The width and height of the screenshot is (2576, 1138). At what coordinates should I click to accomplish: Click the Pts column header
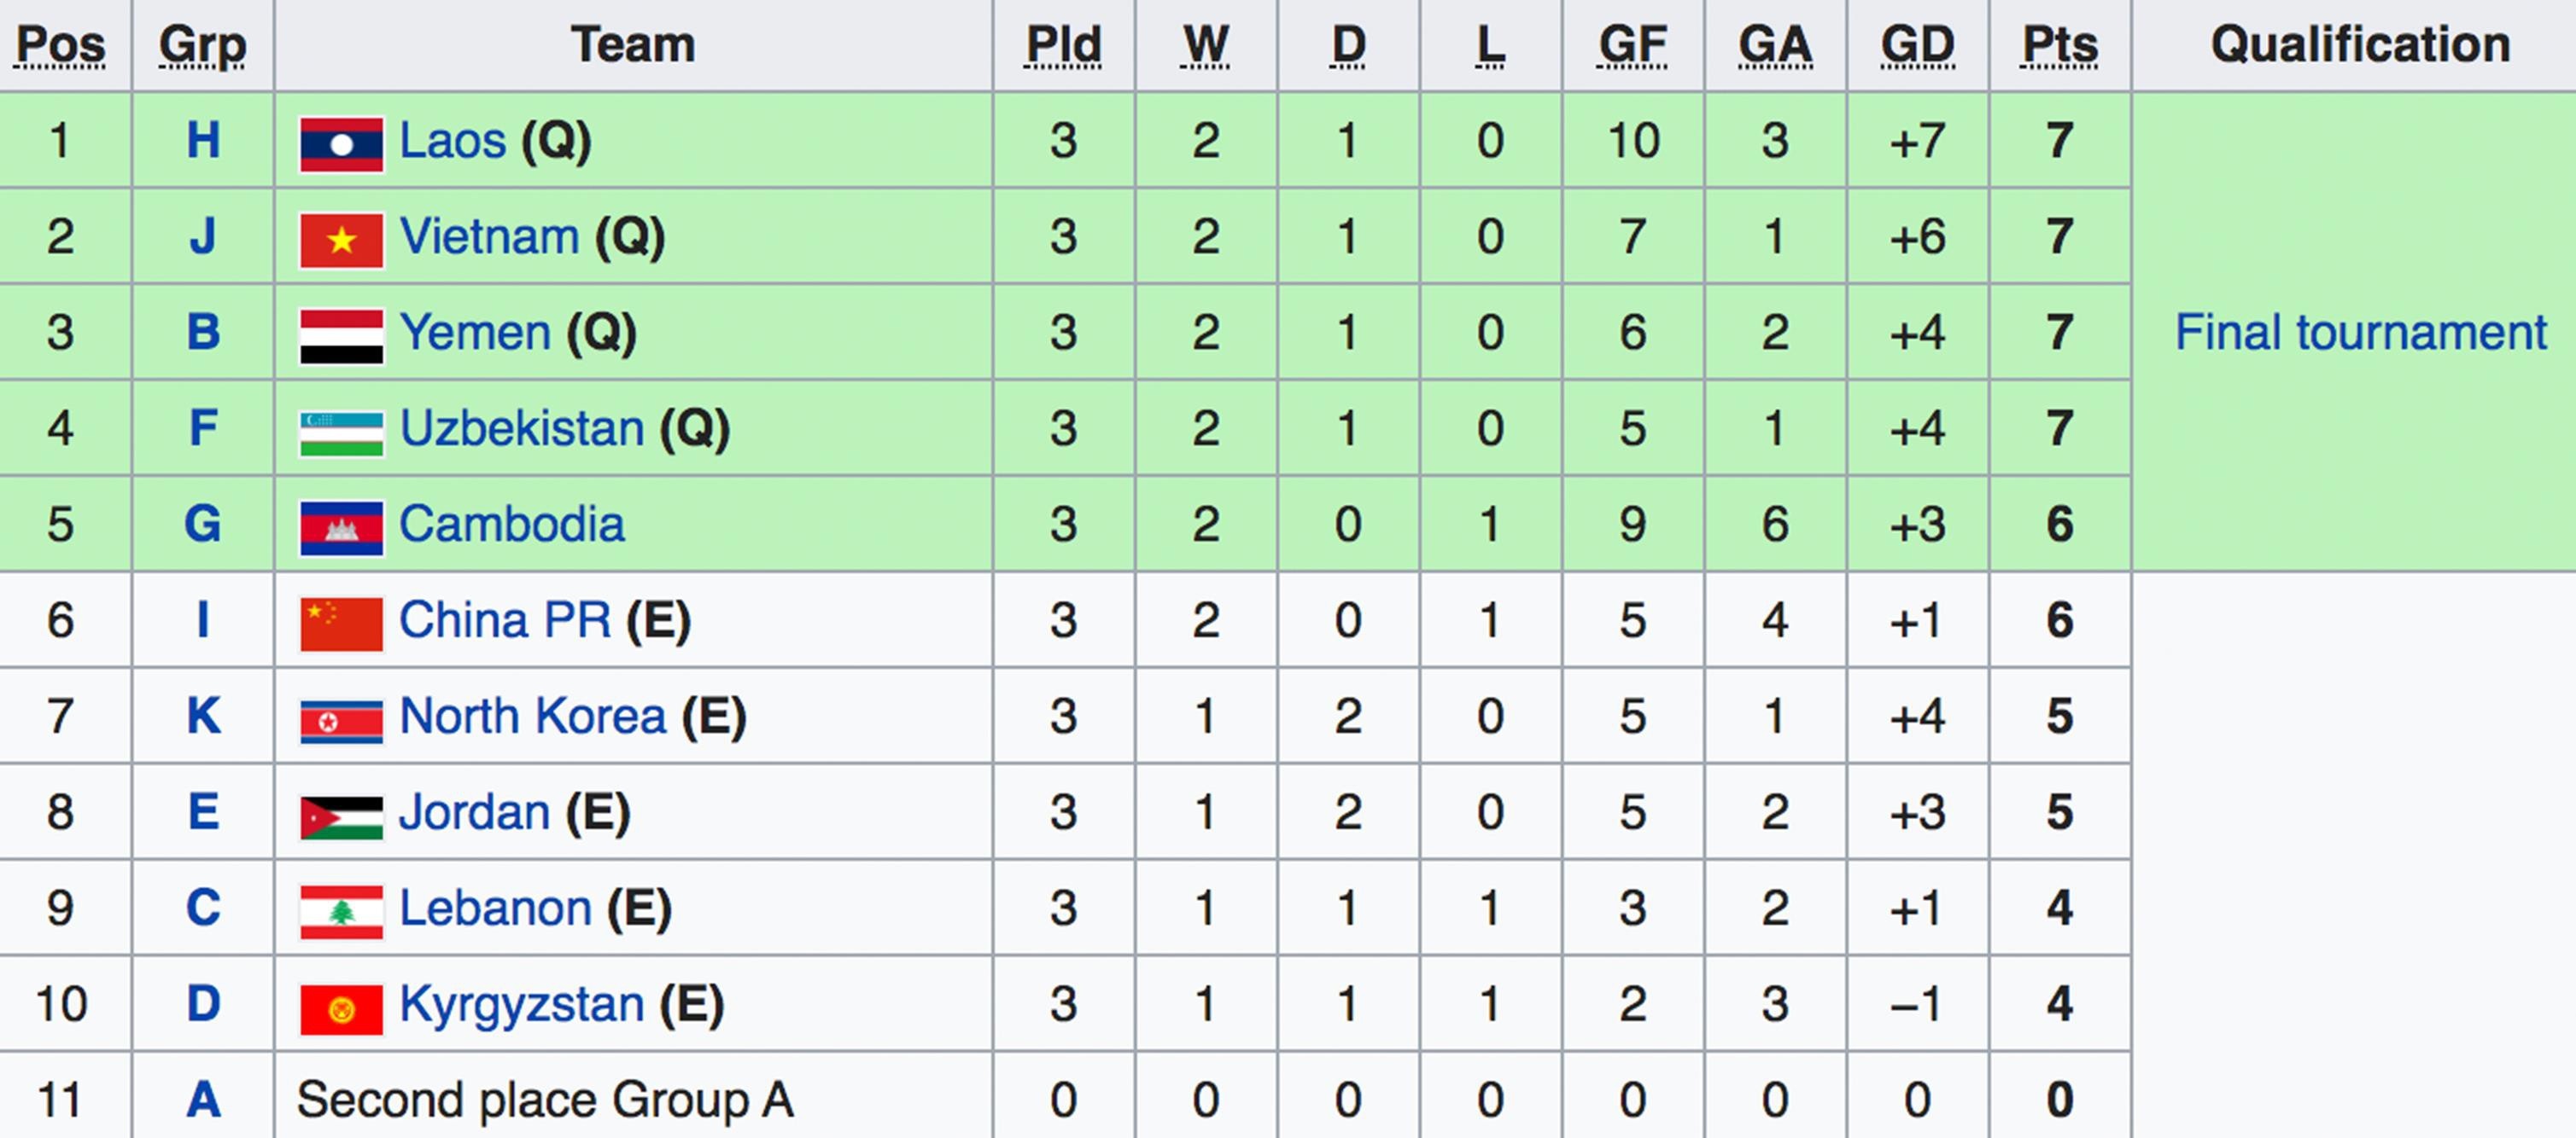click(2059, 45)
